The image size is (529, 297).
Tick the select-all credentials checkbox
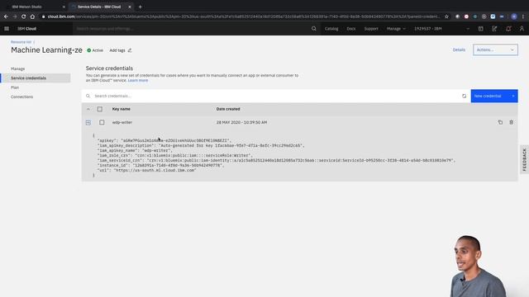pyautogui.click(x=100, y=109)
